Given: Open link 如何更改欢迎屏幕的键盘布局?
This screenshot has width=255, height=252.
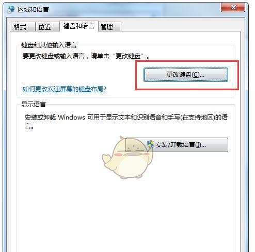Looking at the screenshot, I should pyautogui.click(x=65, y=89).
